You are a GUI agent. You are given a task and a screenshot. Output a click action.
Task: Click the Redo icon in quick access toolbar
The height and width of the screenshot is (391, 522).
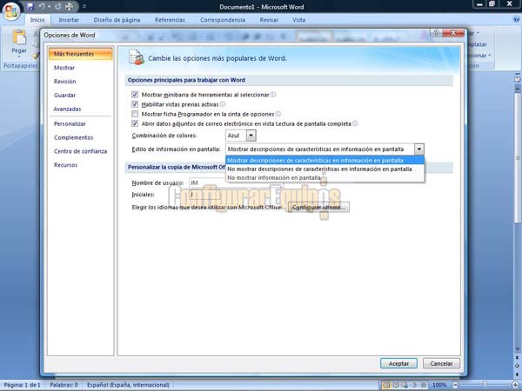(x=58, y=6)
